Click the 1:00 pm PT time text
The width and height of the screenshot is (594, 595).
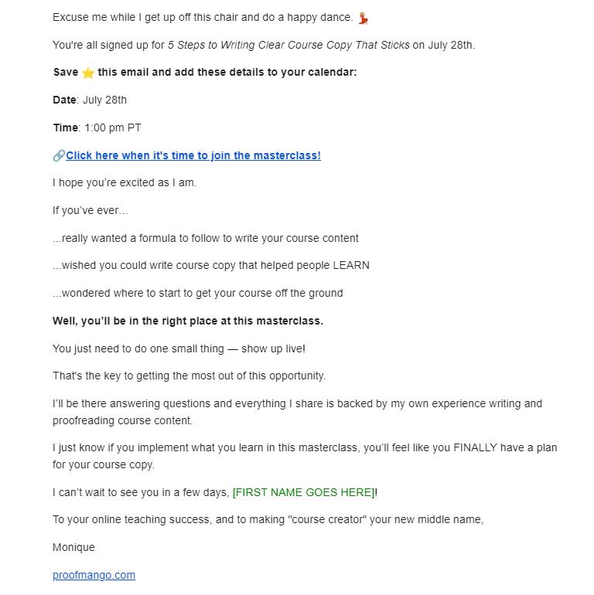(x=113, y=127)
